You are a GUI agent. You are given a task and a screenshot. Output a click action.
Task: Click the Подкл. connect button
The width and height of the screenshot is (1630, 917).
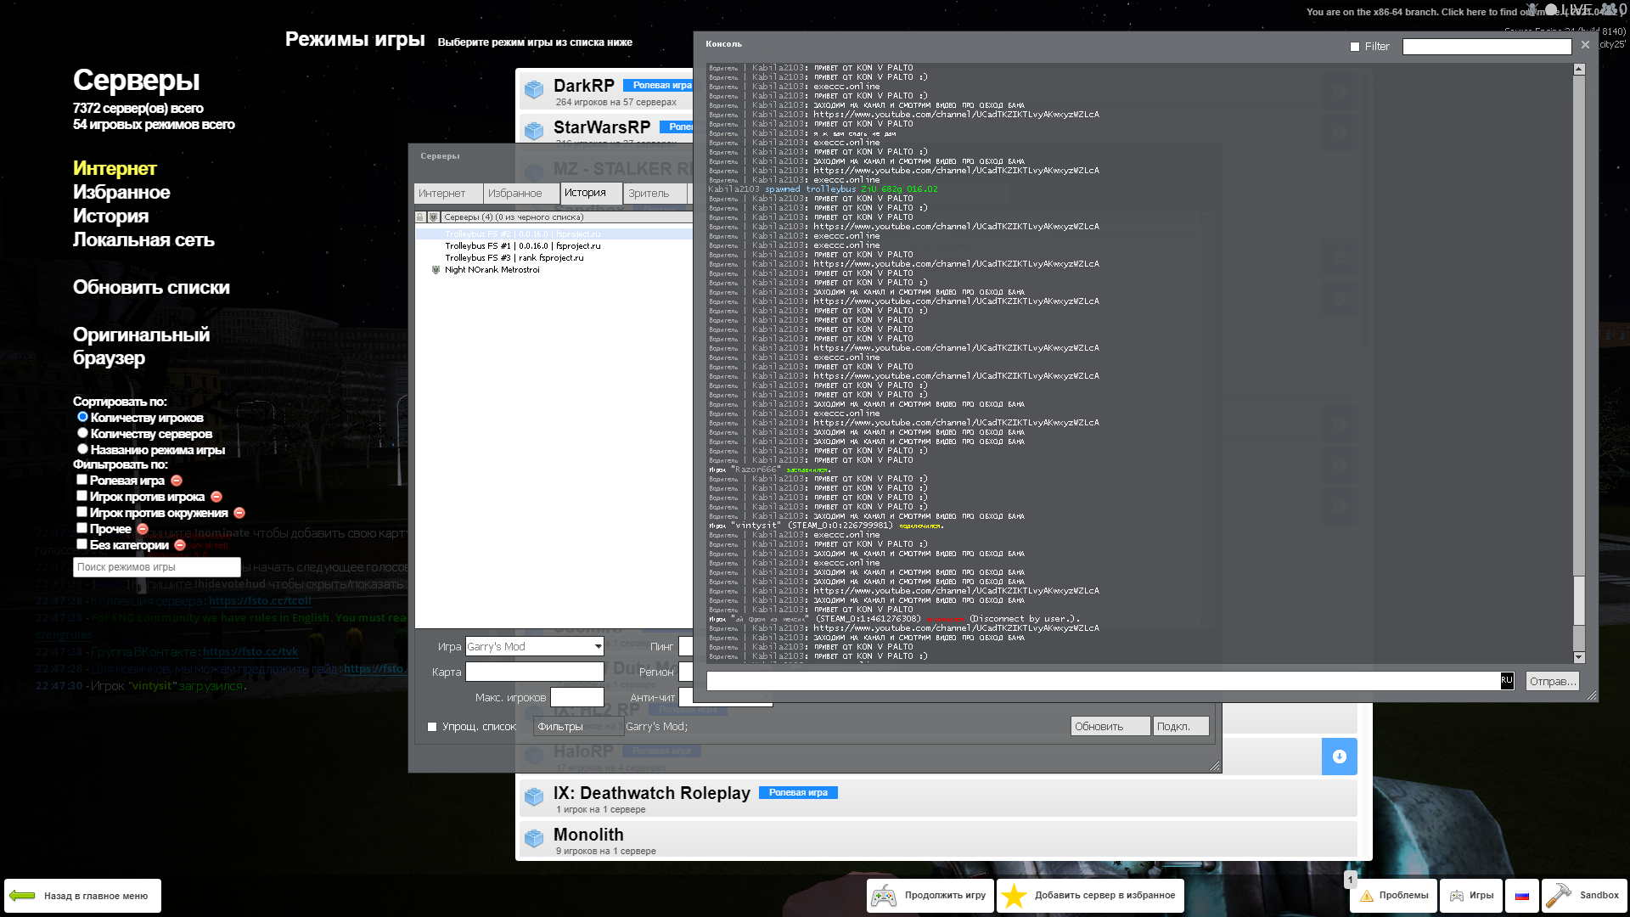click(x=1180, y=727)
